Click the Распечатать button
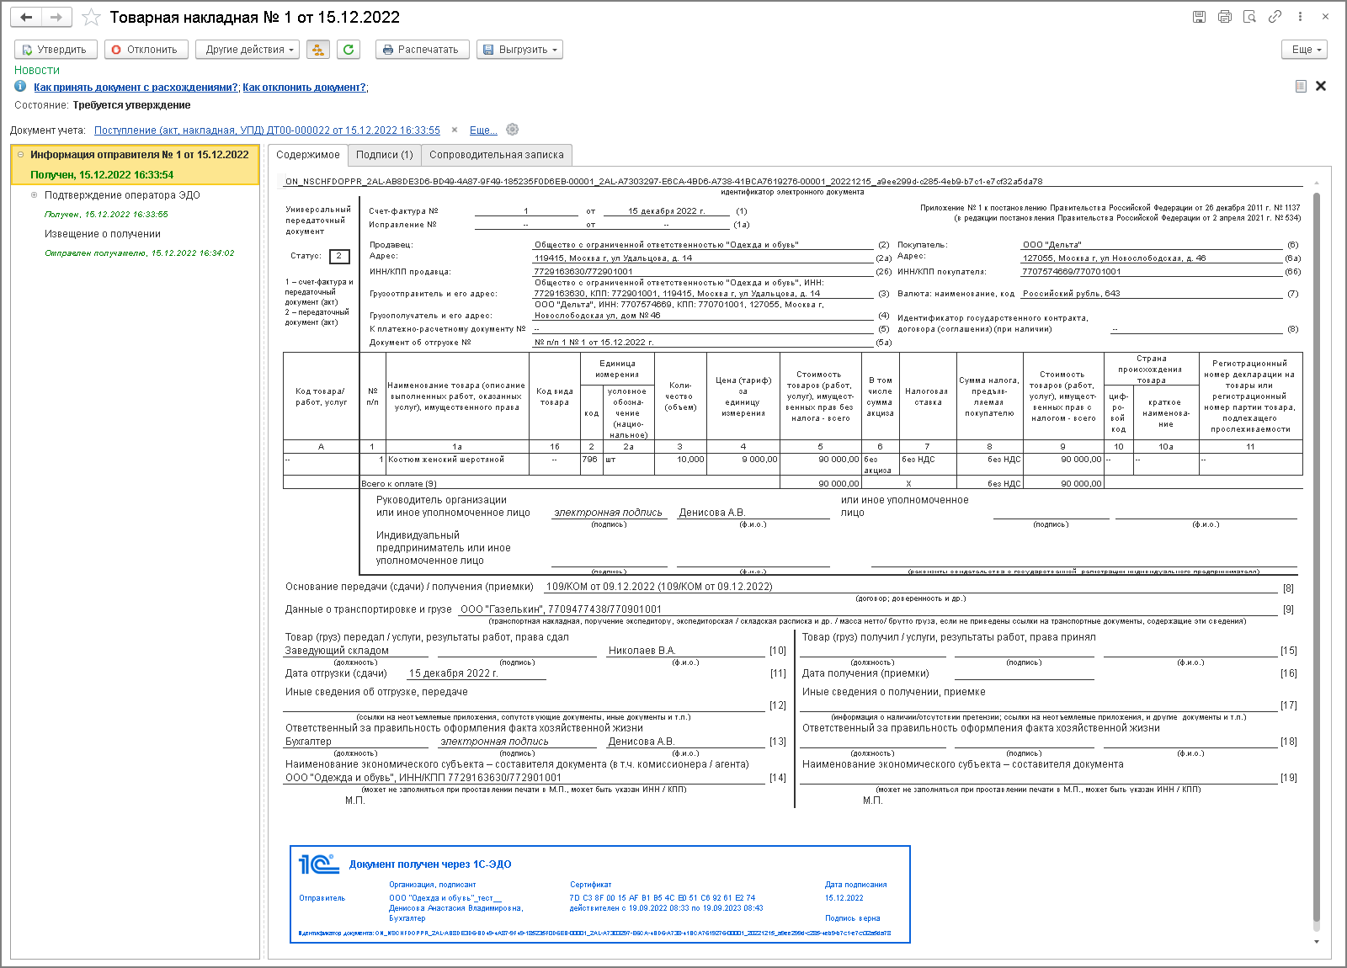This screenshot has width=1347, height=968. coord(422,50)
